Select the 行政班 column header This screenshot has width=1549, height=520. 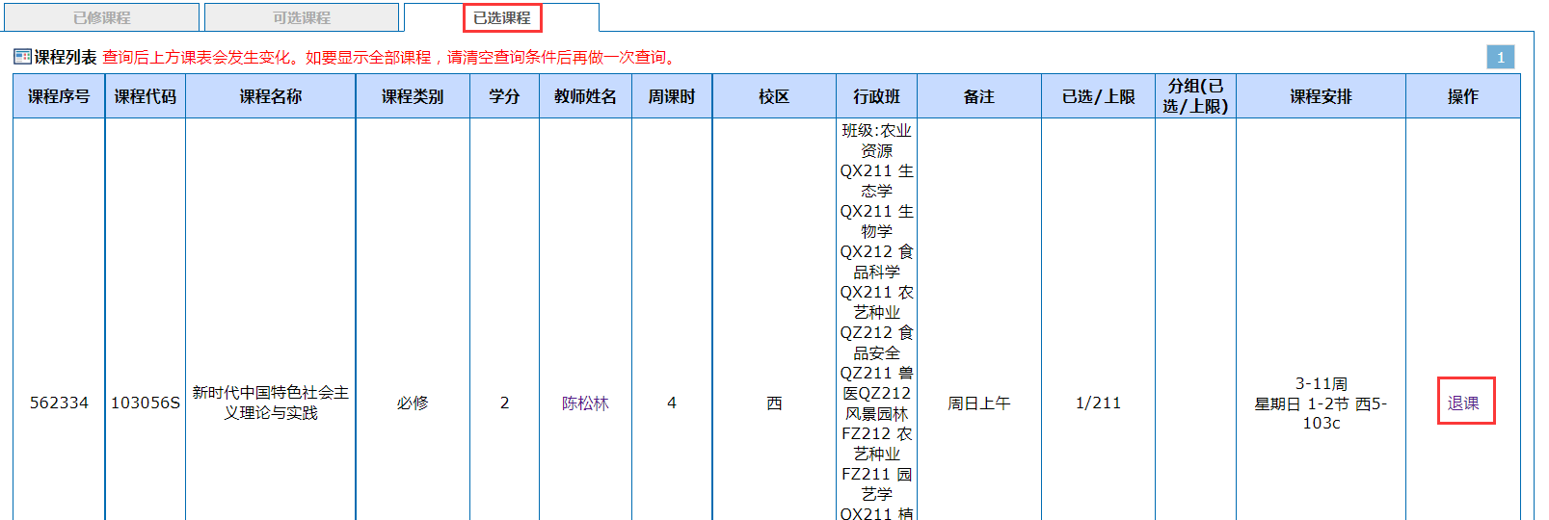[x=876, y=96]
